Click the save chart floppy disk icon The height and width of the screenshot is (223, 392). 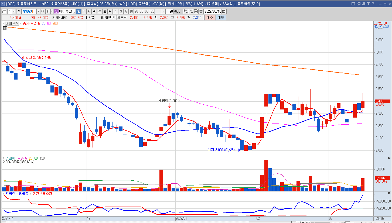tap(196, 11)
